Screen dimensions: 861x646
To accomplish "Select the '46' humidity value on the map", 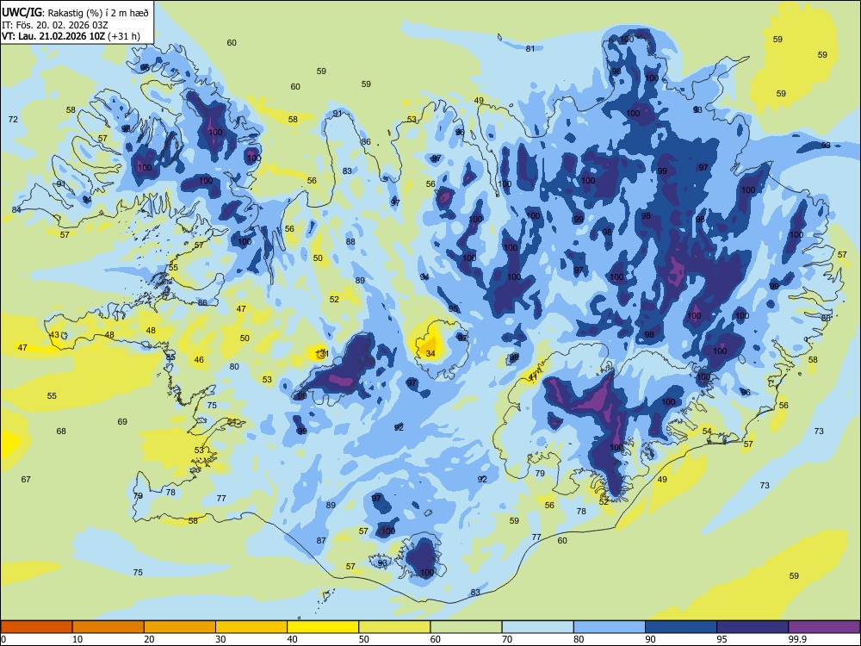I will 199,360.
